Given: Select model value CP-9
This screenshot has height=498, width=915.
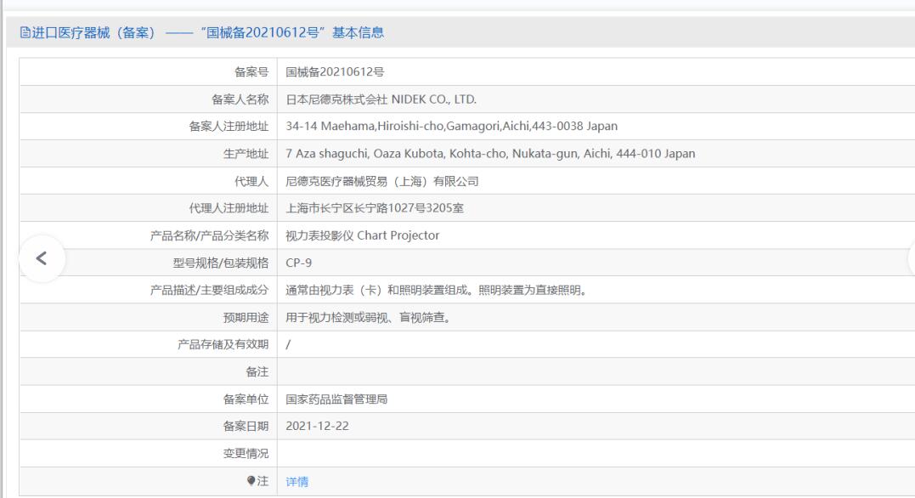Looking at the screenshot, I should [299, 263].
